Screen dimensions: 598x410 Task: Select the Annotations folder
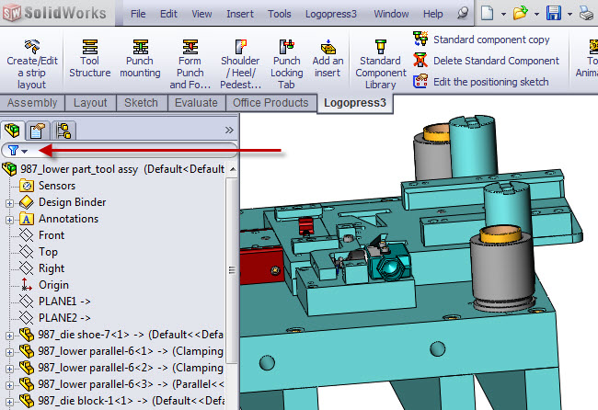tap(59, 219)
